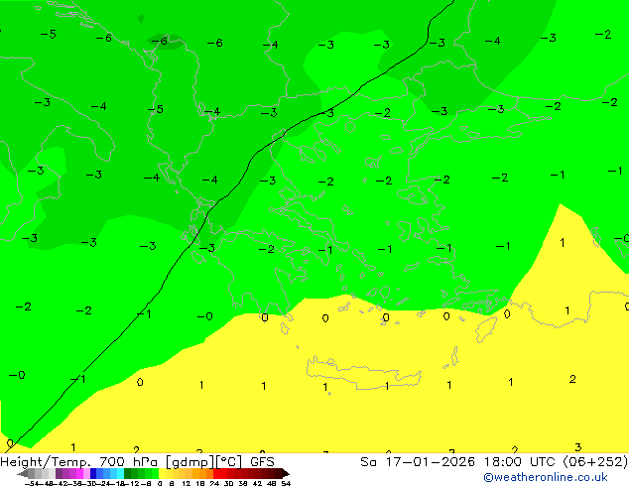Viewport: 629px width, 486px height.
Task: Click the '24' label under the color scale
Action: click(x=214, y=483)
